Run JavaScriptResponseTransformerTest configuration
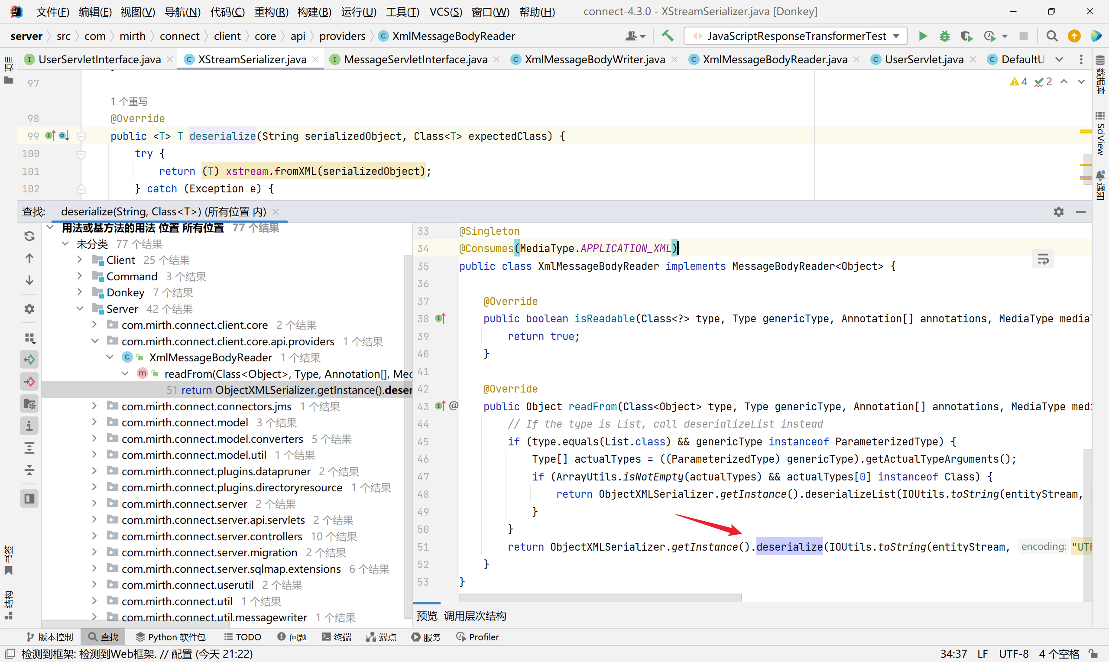The width and height of the screenshot is (1109, 662). point(923,36)
